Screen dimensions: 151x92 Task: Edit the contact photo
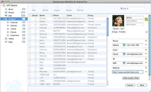click(x=122, y=29)
